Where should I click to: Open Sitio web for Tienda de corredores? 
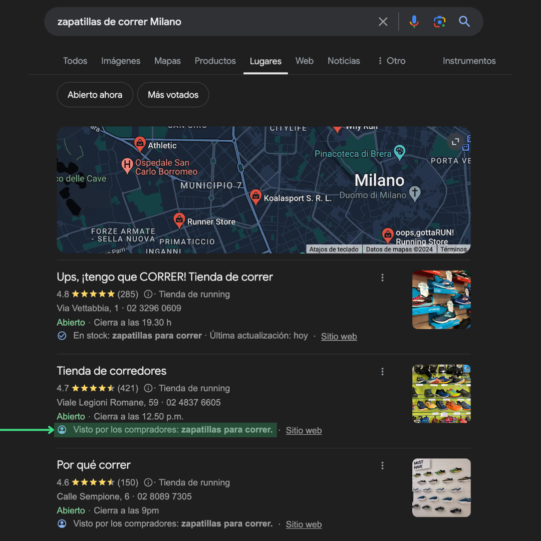coord(304,430)
